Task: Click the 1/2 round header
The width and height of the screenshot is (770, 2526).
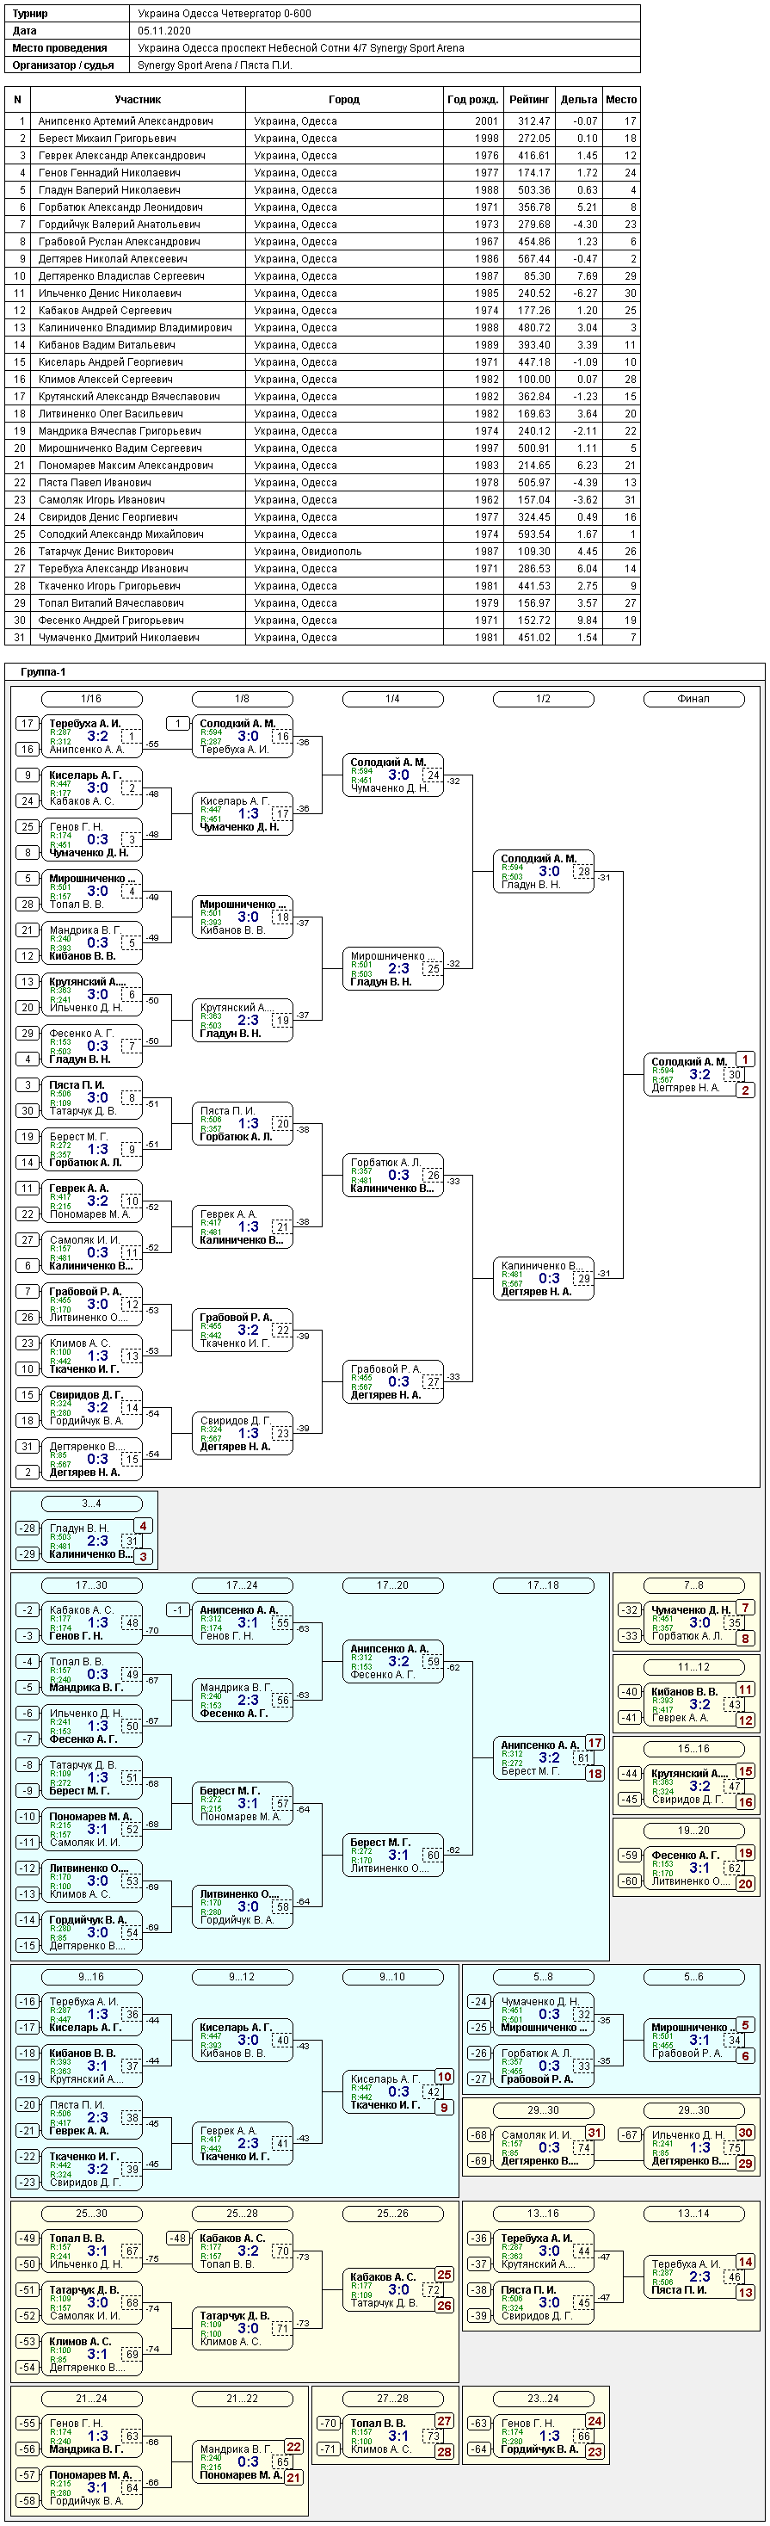Action: click(543, 699)
